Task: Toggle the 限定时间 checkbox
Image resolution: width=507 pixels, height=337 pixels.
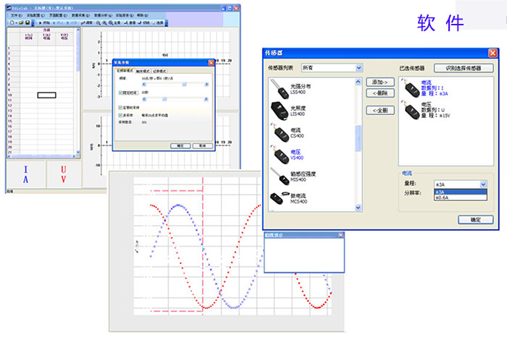Action: pyautogui.click(x=120, y=93)
